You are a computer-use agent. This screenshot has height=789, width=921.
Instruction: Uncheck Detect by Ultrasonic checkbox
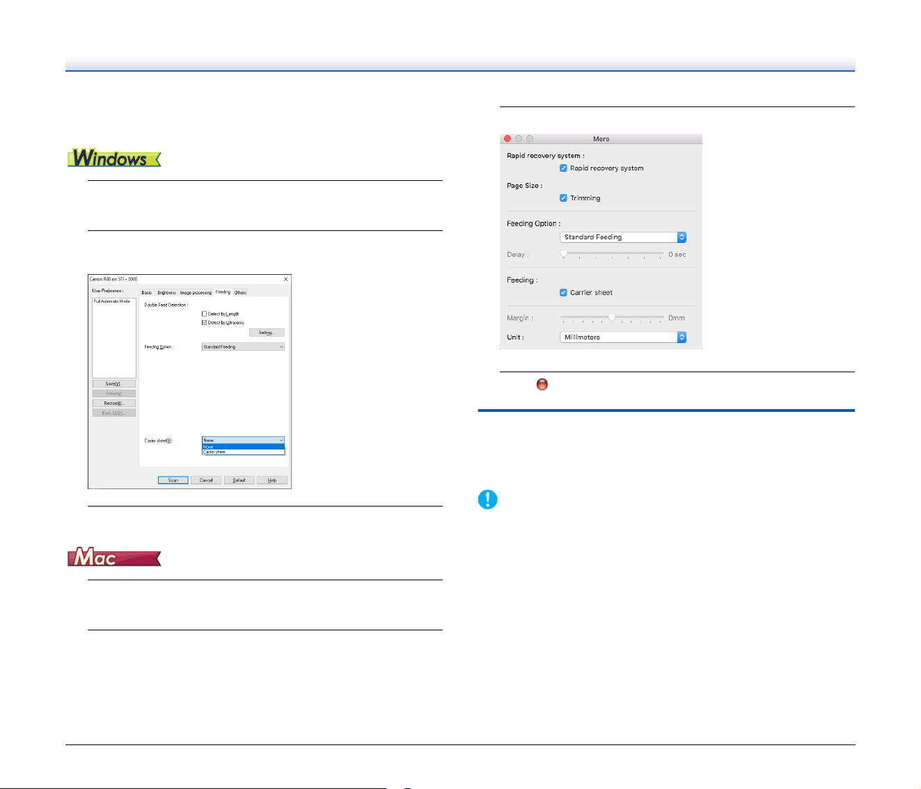204,322
